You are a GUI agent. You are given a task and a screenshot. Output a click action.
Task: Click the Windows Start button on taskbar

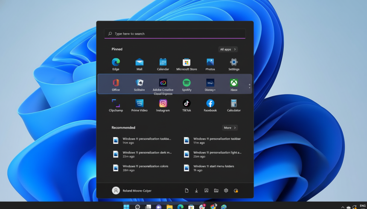point(126,207)
